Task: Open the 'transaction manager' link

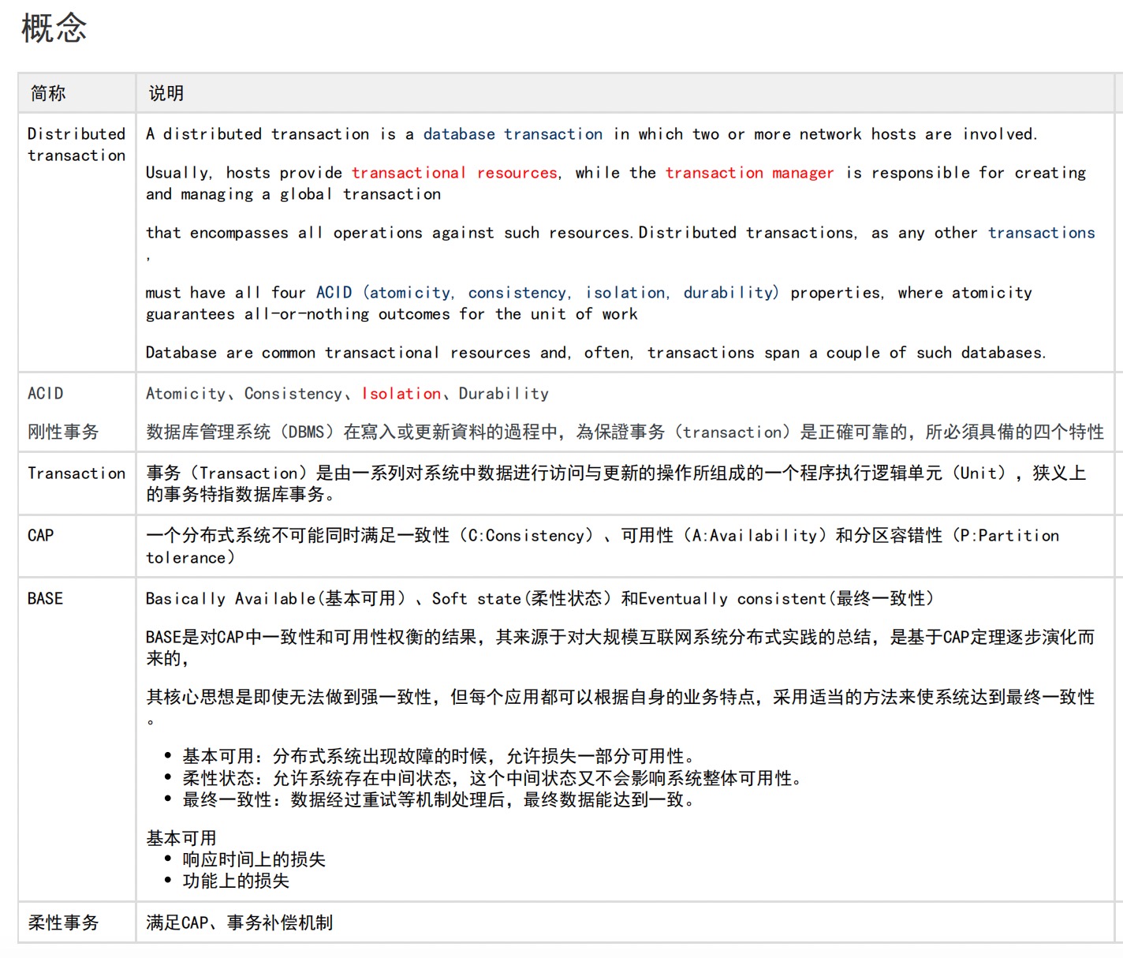Action: pyautogui.click(x=749, y=173)
